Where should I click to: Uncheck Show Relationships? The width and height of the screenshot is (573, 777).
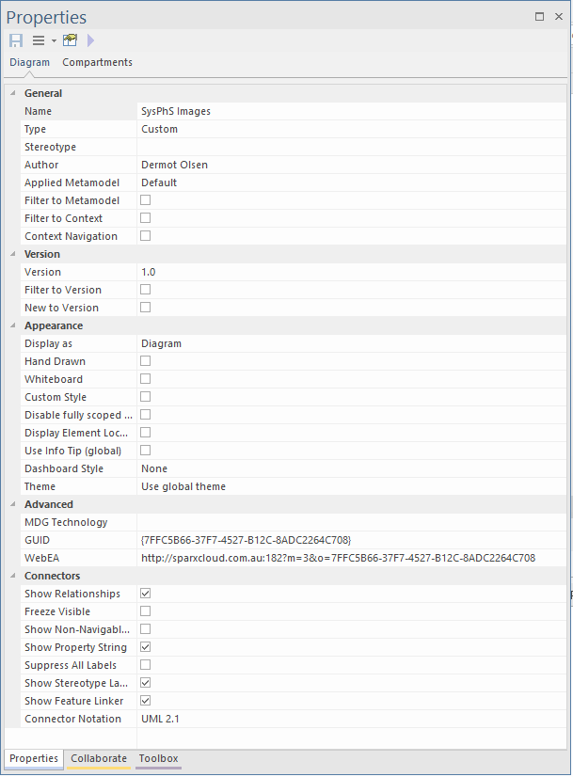click(x=146, y=594)
